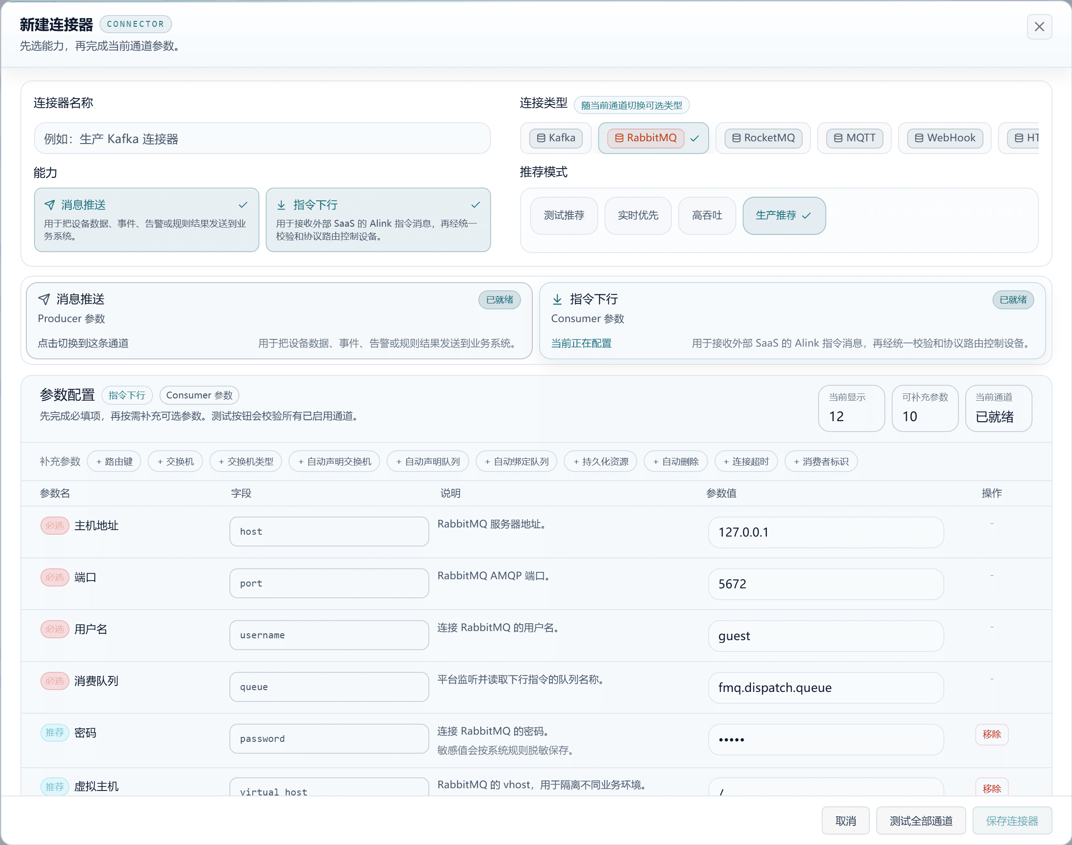
Task: Click 测试全部通道 button
Action: tap(921, 821)
